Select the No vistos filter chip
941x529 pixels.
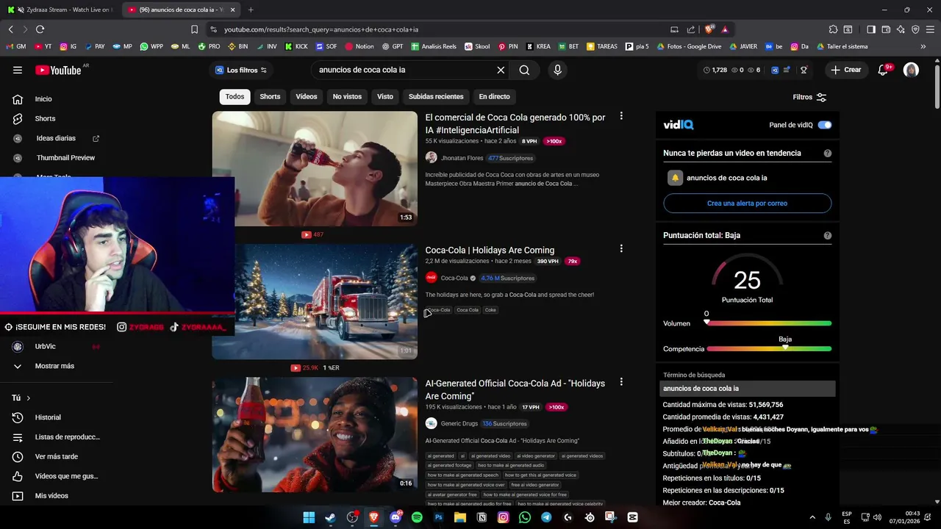[347, 96]
